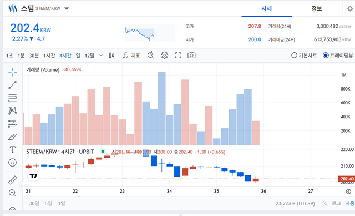Set chart range to 30일

tap(34, 204)
